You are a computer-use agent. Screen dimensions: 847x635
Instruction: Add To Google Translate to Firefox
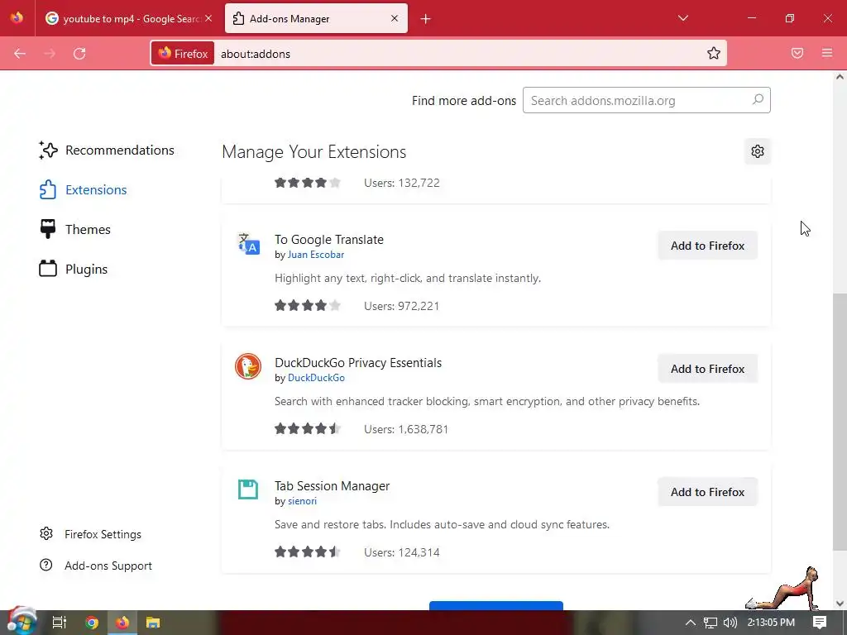click(x=708, y=246)
